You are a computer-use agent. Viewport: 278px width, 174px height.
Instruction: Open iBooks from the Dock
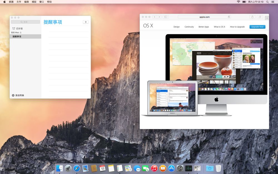pos(163,168)
